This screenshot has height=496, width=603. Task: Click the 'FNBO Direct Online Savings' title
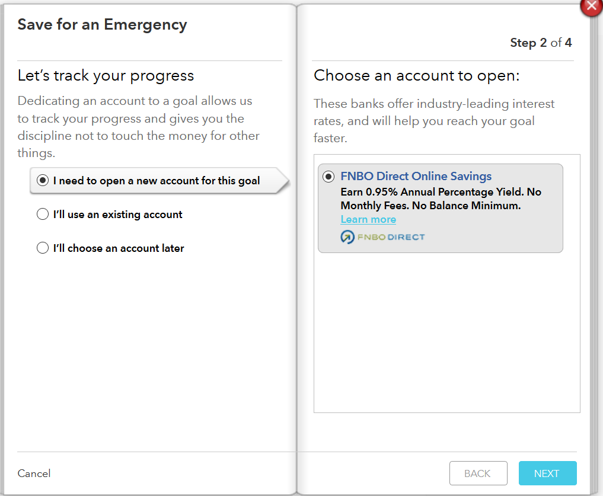point(416,177)
